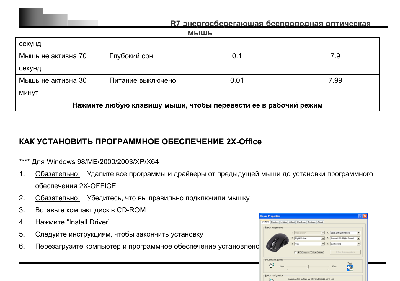
Task: Click the table value '7.9'
Action: pyautogui.click(x=335, y=56)
